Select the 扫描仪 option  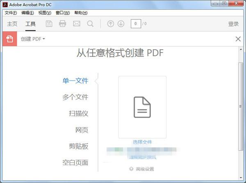(78, 113)
